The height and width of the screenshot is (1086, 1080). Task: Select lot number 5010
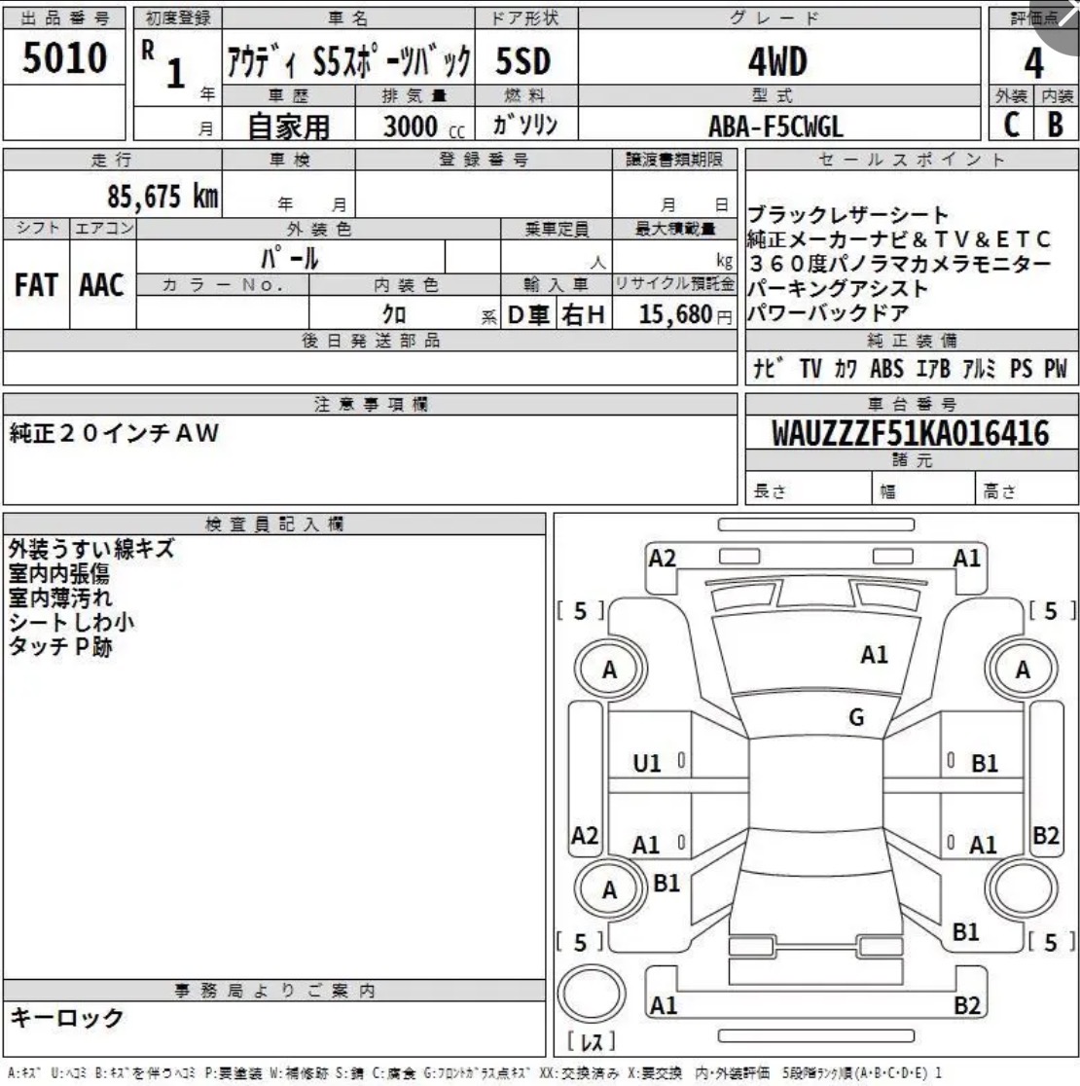click(x=64, y=57)
